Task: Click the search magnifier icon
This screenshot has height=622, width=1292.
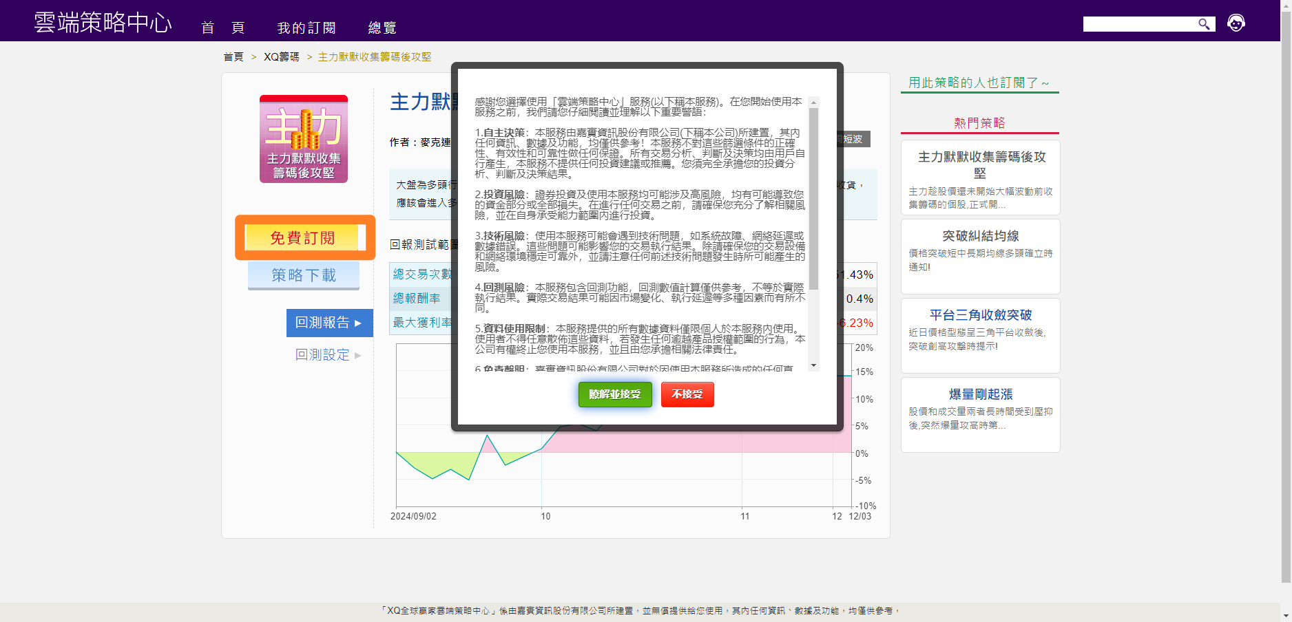Action: [1204, 24]
